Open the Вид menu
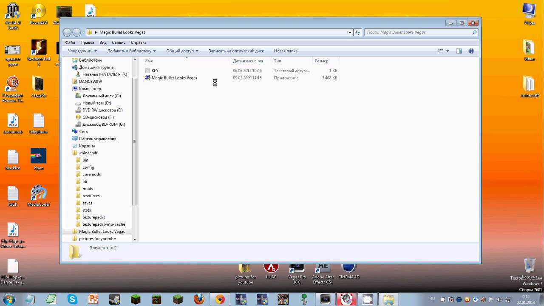Viewport: 544px width, 306px height. pyautogui.click(x=103, y=42)
